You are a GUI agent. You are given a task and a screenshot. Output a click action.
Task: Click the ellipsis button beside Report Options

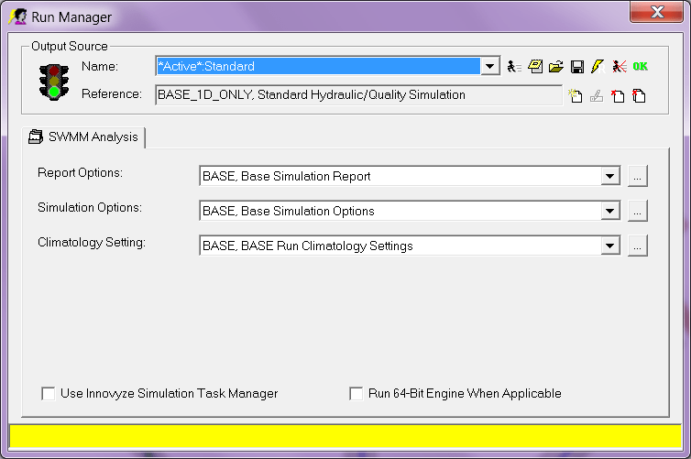click(637, 176)
